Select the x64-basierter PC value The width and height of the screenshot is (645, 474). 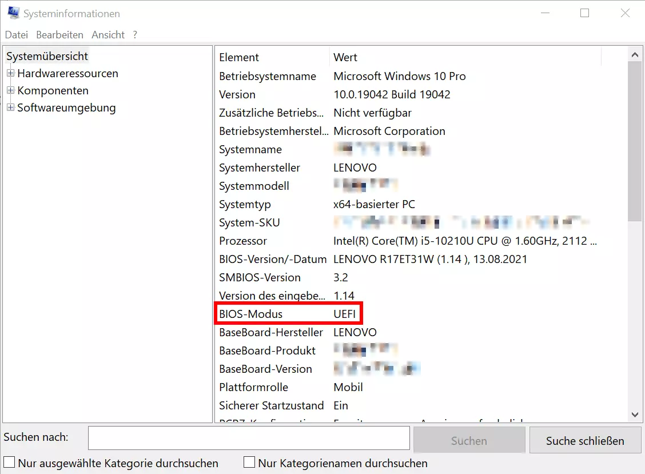tap(375, 205)
